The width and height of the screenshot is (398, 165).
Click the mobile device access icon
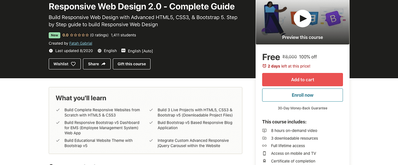coord(264,153)
